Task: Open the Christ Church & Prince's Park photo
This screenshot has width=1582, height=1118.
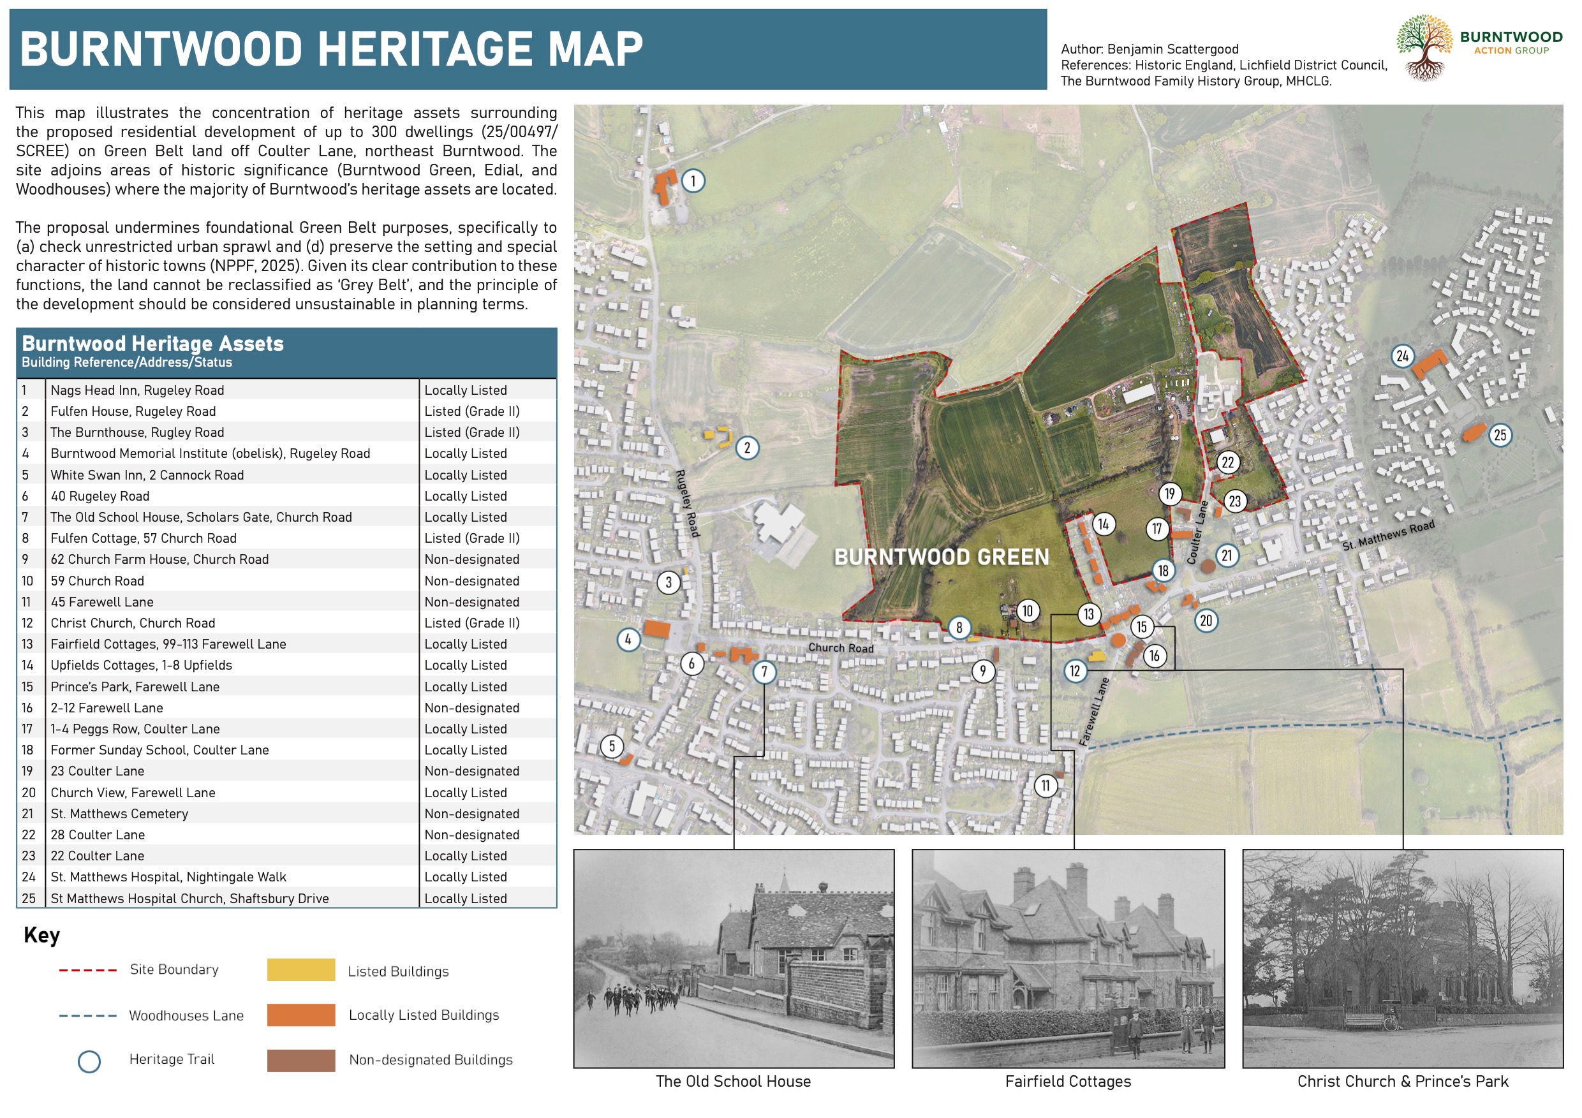Action: [x=1403, y=957]
